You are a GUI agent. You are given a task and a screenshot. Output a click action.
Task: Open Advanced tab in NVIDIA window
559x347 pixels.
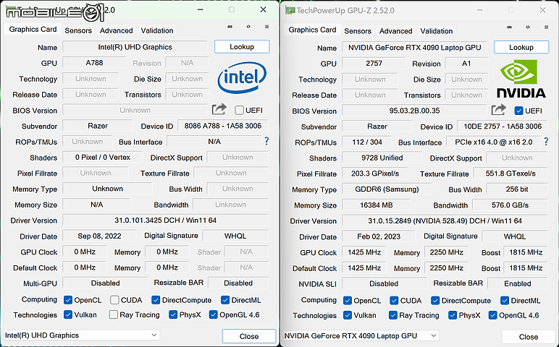[396, 31]
